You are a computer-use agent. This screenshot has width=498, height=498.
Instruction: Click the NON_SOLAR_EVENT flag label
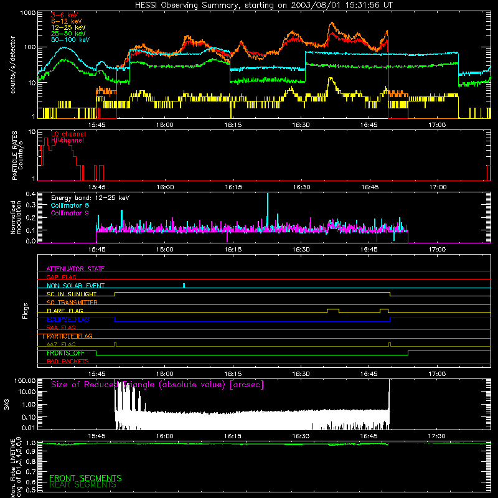coord(75,286)
